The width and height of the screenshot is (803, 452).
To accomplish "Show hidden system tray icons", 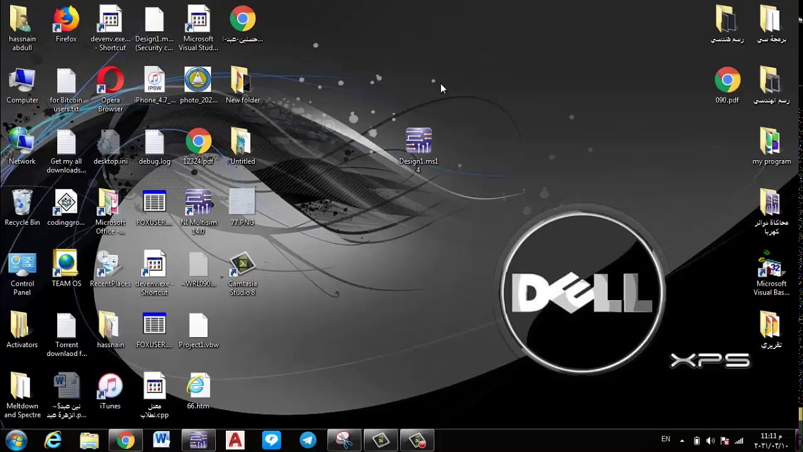I will [x=683, y=441].
